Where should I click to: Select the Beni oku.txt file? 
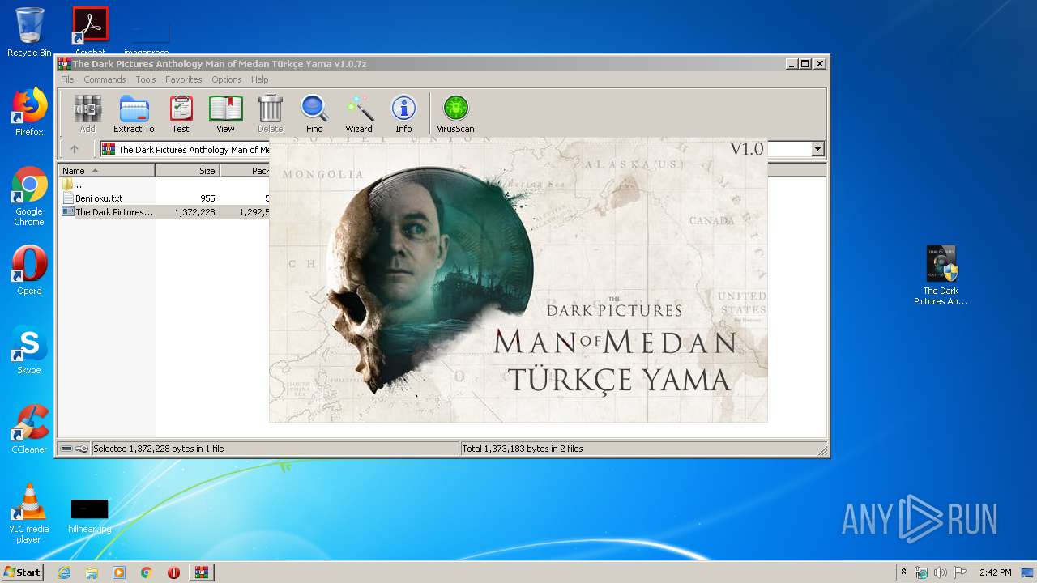pyautogui.click(x=98, y=198)
